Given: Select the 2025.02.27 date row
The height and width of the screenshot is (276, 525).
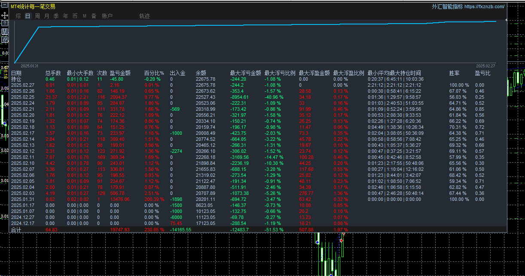Looking at the screenshot, I should [x=22, y=85].
